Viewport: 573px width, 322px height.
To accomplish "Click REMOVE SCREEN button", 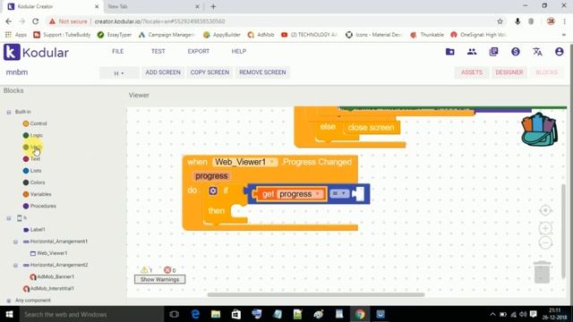I will (x=262, y=72).
